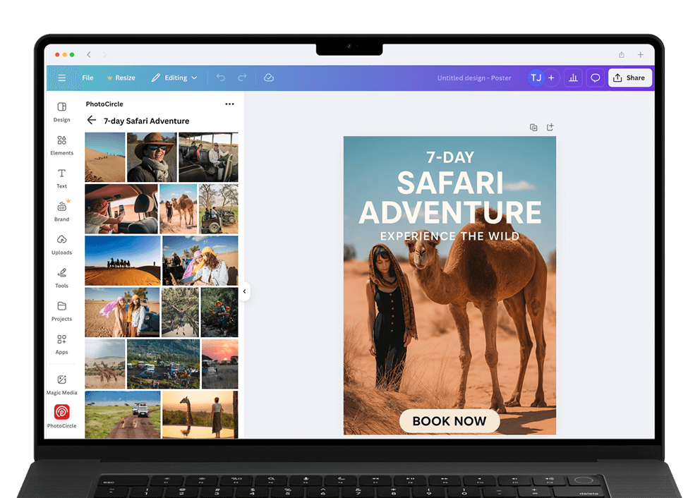Open the File menu
Screen dimensions: 700x498
click(x=87, y=78)
